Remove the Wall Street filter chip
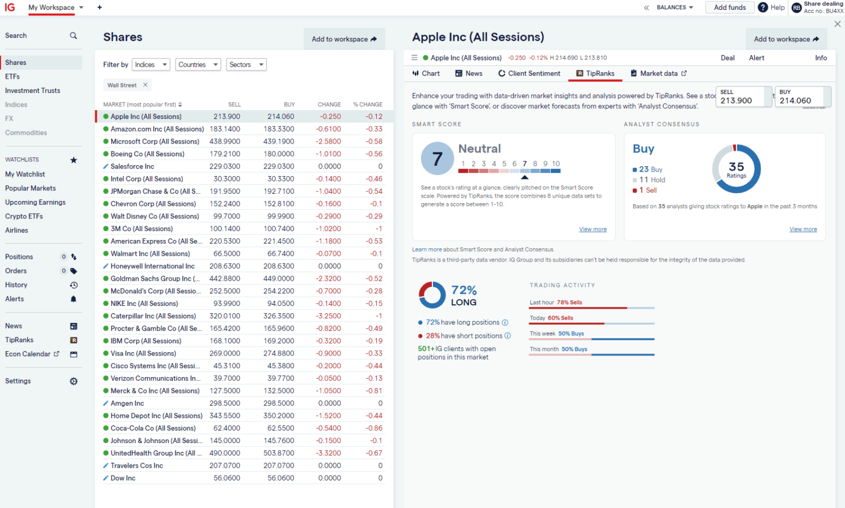The image size is (845, 508). [x=145, y=85]
